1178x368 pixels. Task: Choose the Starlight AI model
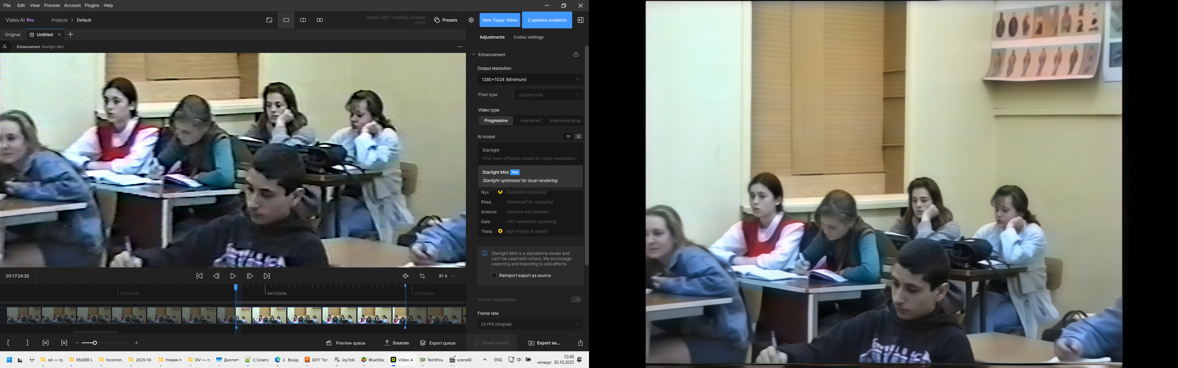[x=530, y=155]
